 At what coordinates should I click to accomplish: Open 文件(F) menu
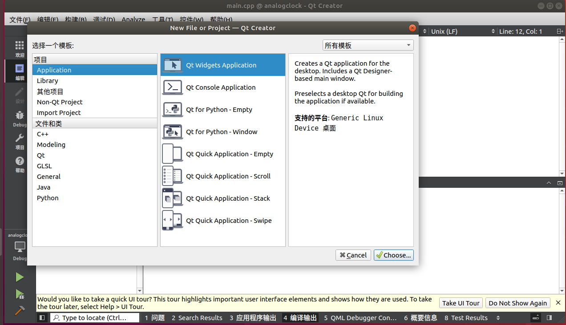point(20,20)
